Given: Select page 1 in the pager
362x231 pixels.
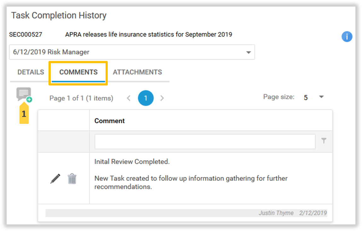Looking at the screenshot, I should (x=146, y=98).
